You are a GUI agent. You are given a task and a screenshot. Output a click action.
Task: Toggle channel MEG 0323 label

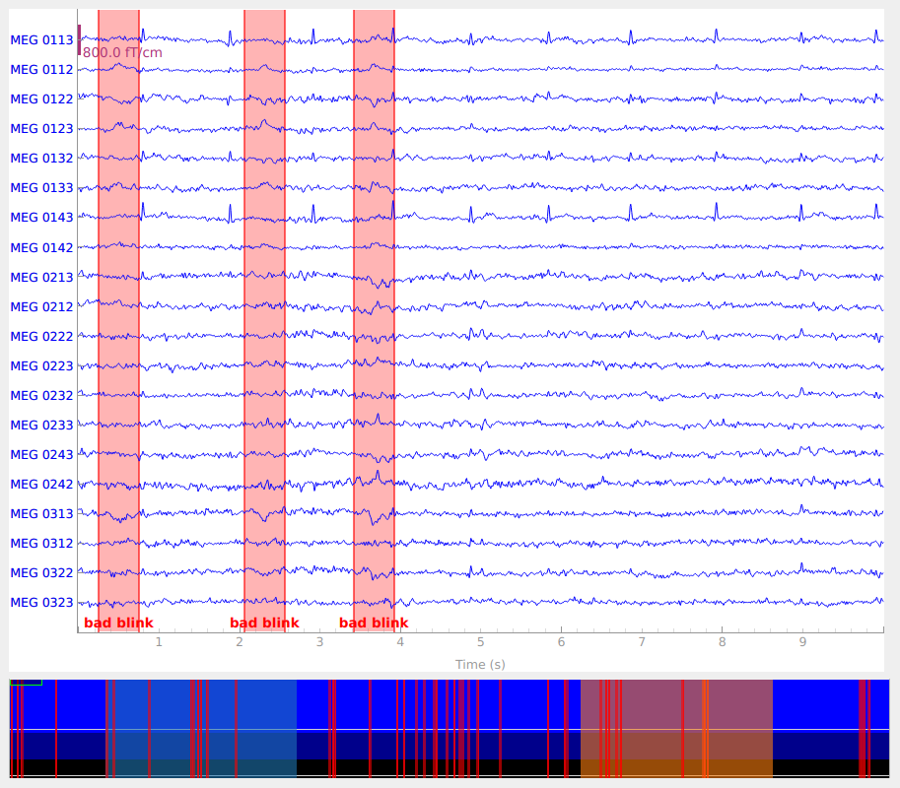41,602
